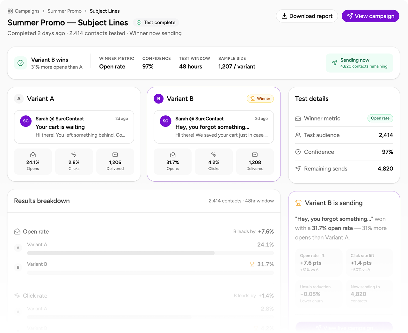Click the purple B badge on Variant B card
Screen dimensions: 408x333
click(158, 99)
